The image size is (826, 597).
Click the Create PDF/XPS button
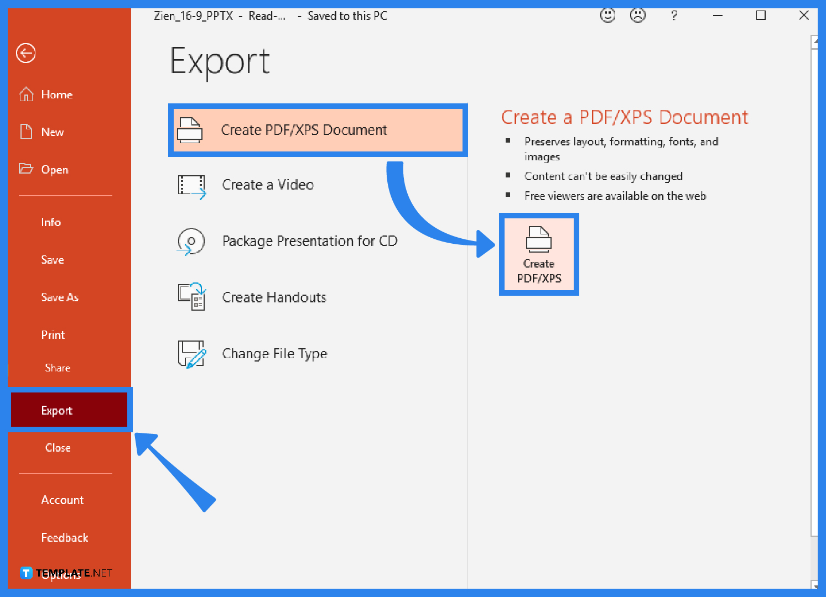pyautogui.click(x=538, y=254)
